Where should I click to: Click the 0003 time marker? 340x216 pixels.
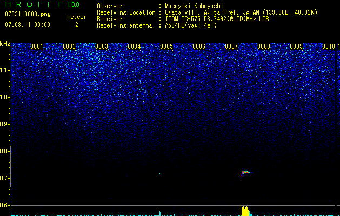(x=102, y=46)
